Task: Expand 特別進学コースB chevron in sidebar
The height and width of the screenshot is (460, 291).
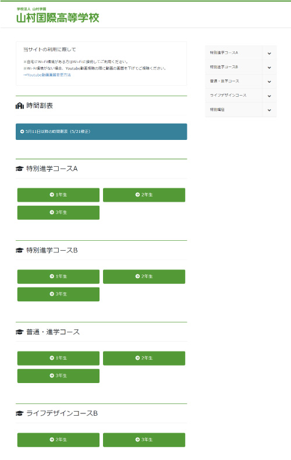Action: coord(269,67)
